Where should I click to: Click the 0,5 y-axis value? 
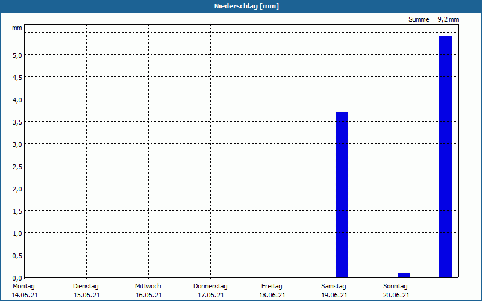[x=17, y=256]
